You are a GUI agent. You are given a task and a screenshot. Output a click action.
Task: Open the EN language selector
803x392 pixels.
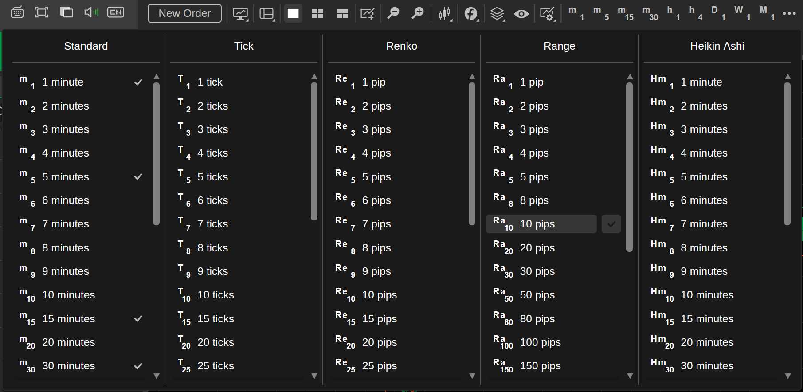[x=116, y=12]
